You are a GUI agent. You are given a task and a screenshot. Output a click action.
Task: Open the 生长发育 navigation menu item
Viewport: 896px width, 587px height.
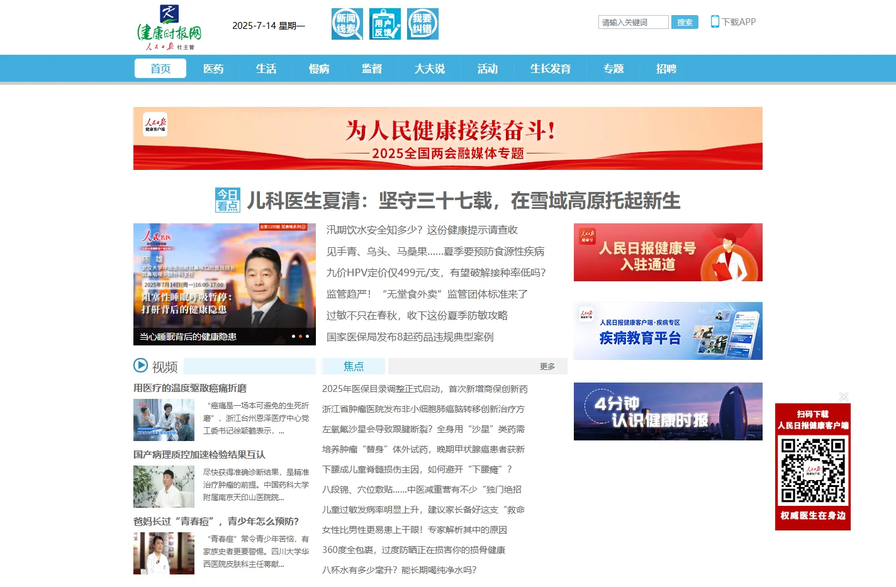point(551,69)
